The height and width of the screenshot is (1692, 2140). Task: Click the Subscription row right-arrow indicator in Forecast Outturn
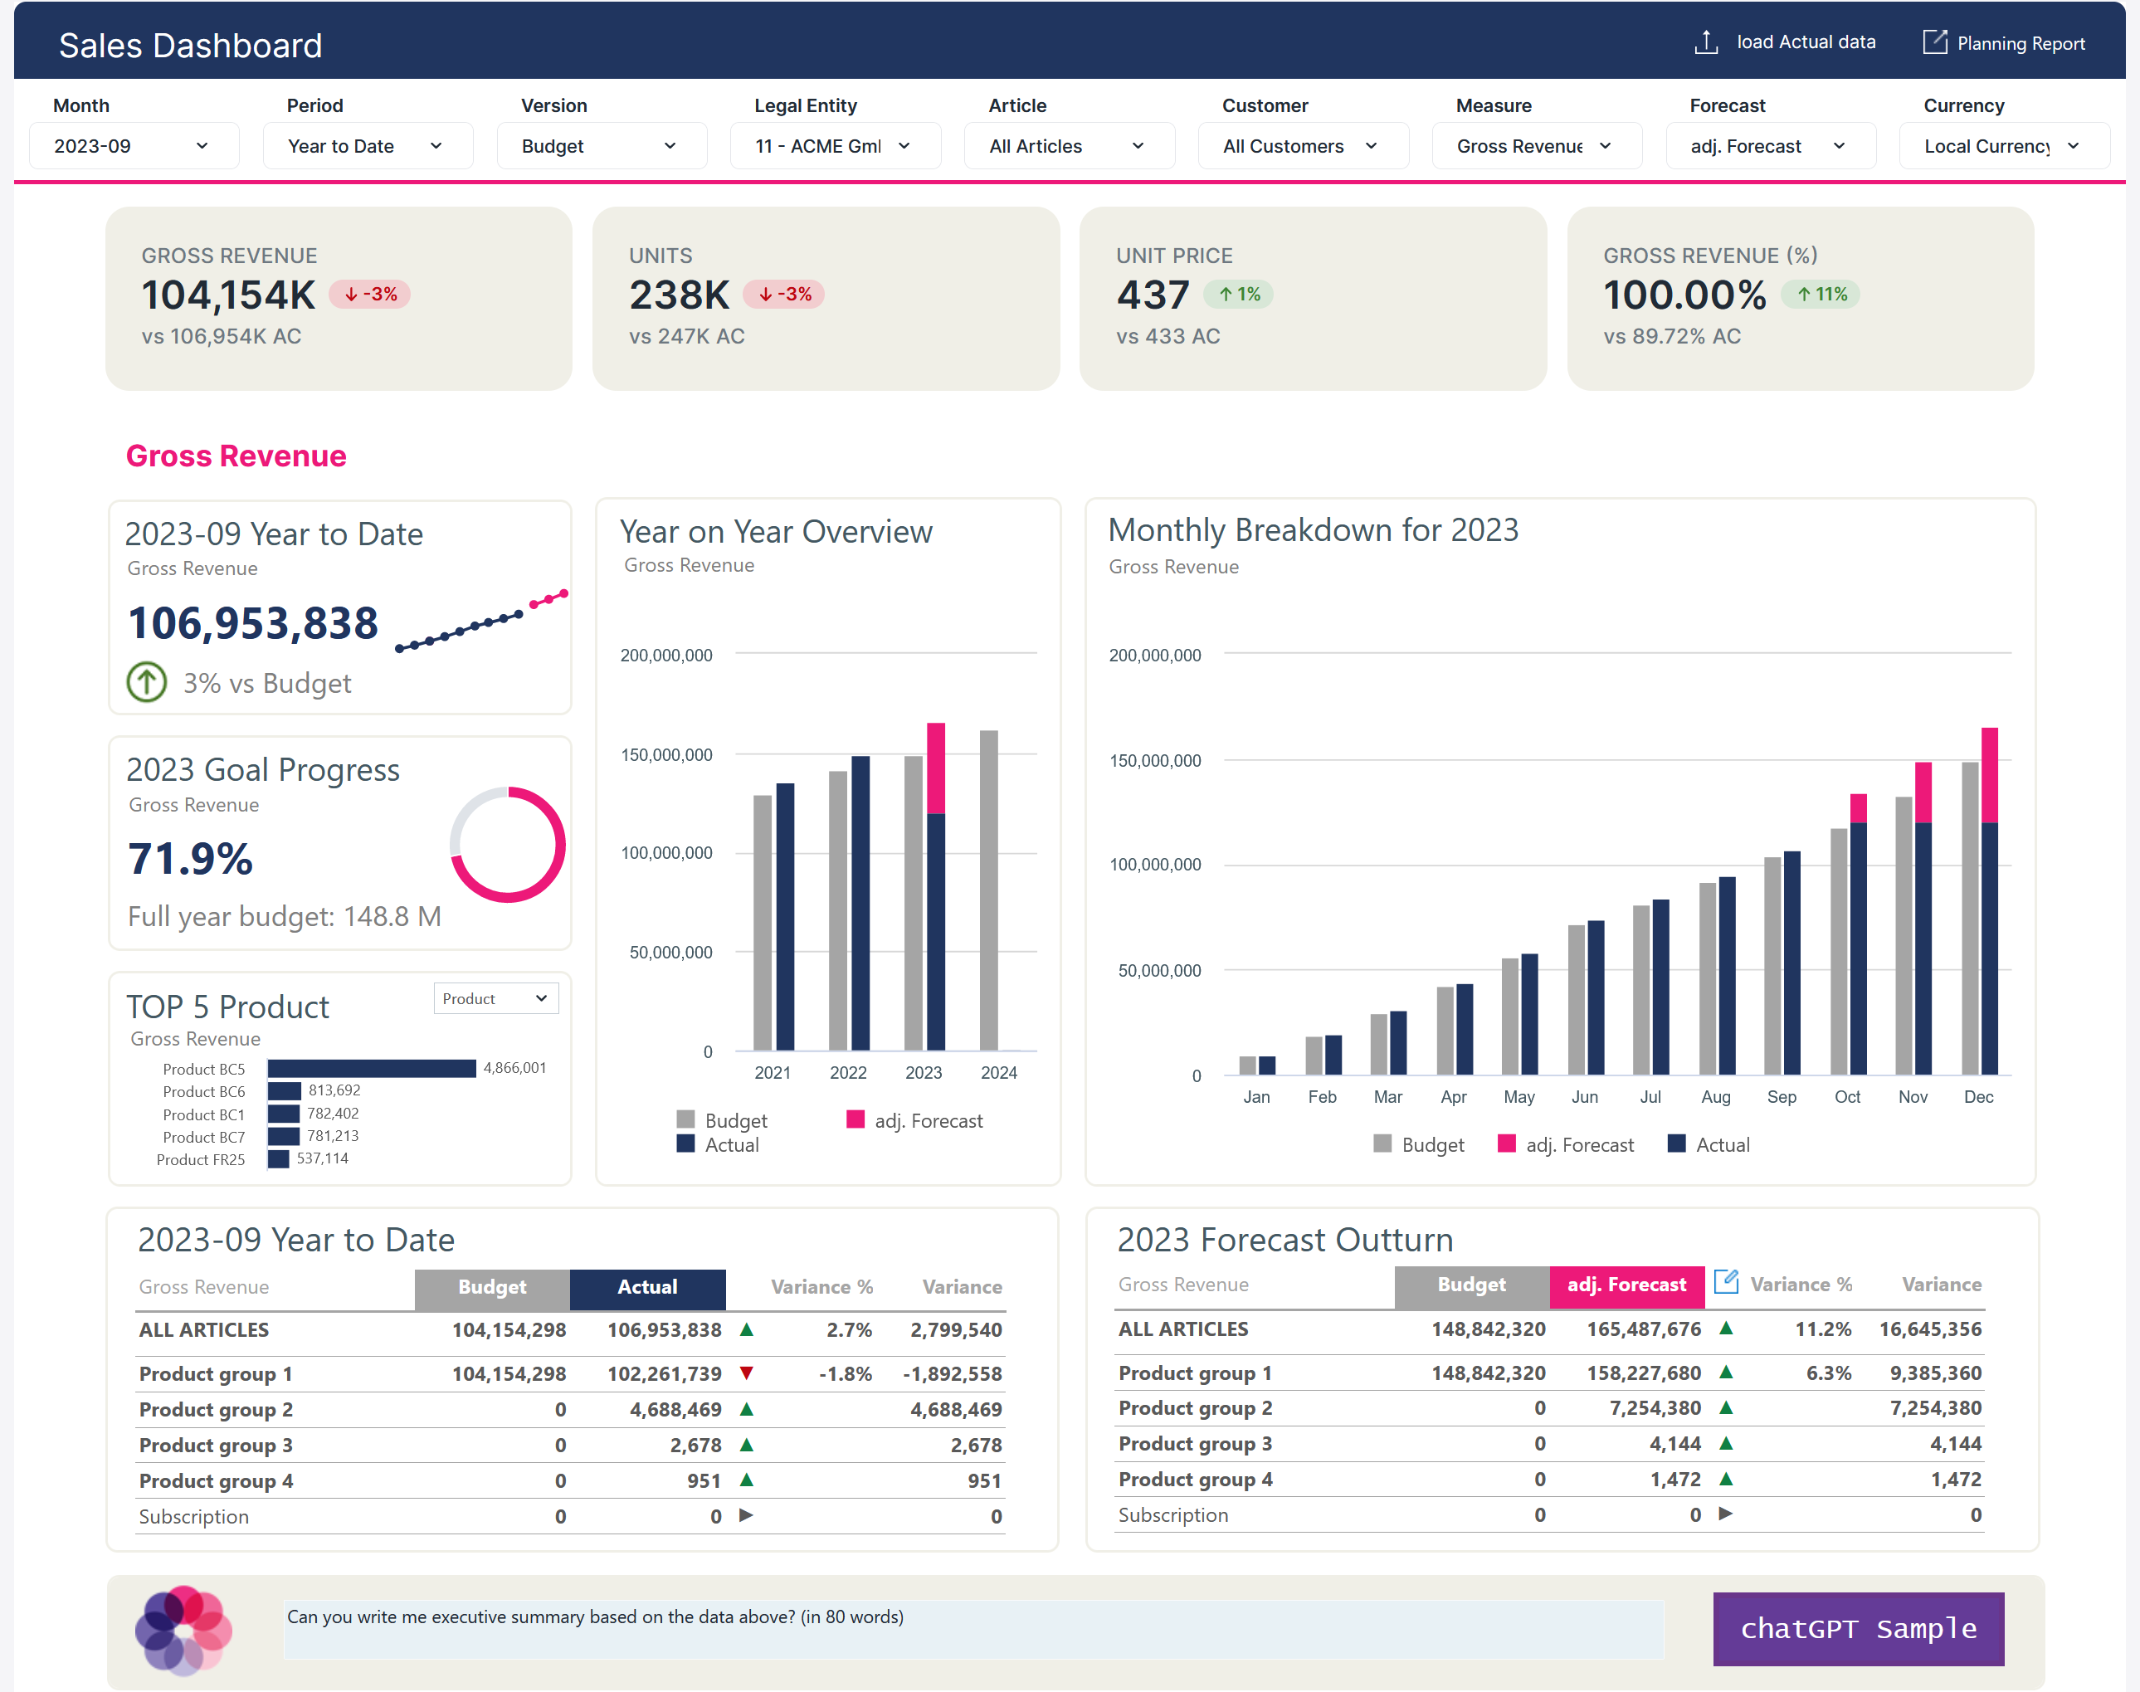click(x=1725, y=1514)
